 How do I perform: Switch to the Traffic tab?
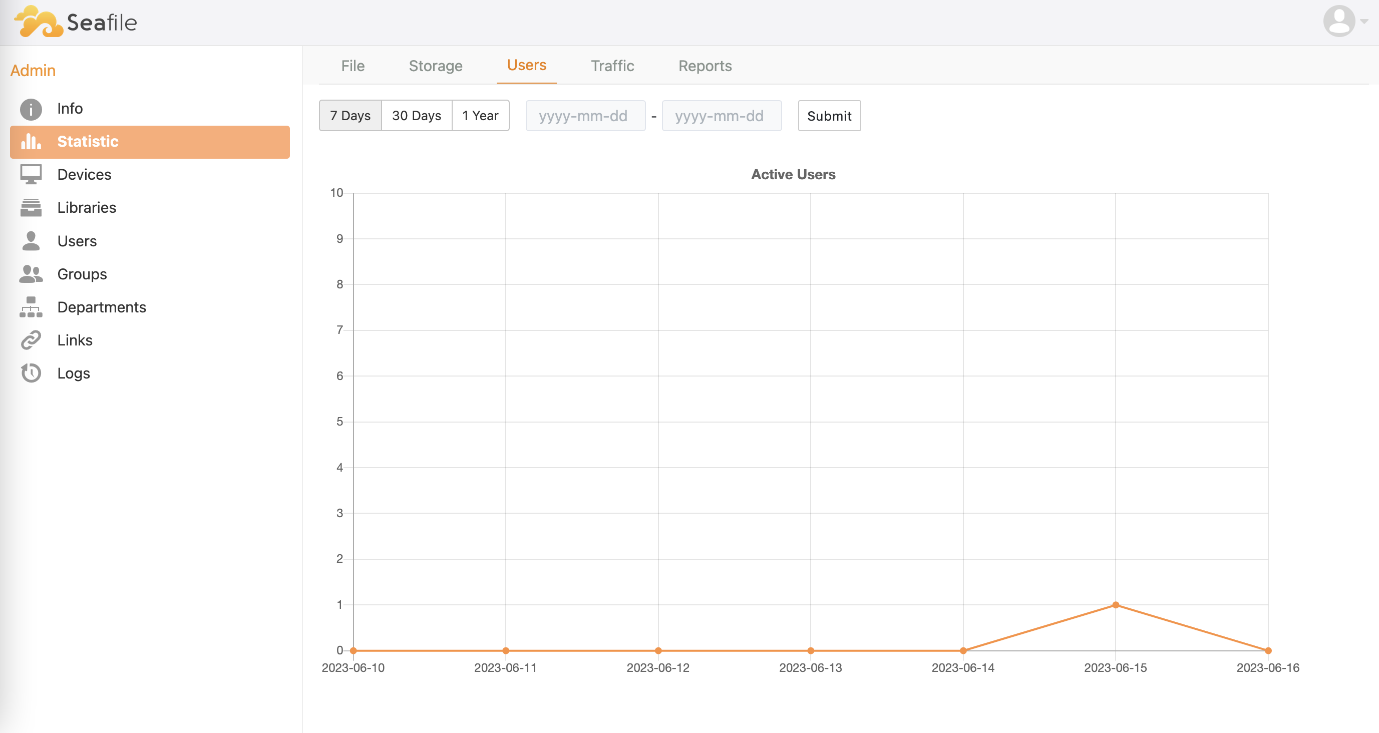[612, 66]
